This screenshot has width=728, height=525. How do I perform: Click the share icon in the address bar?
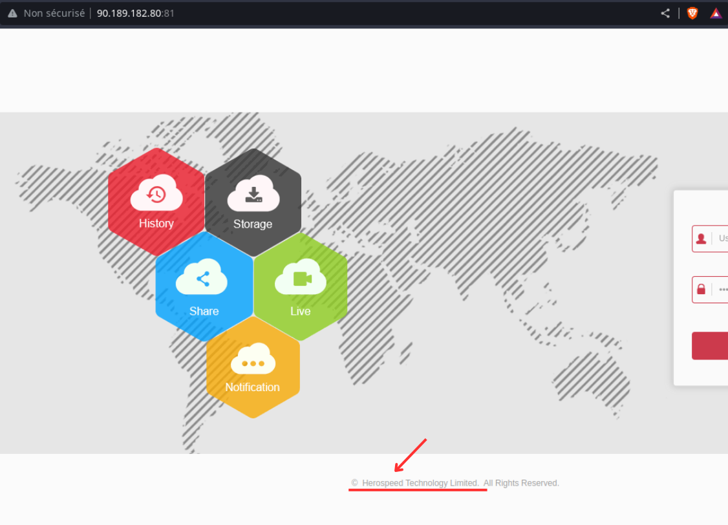[665, 13]
